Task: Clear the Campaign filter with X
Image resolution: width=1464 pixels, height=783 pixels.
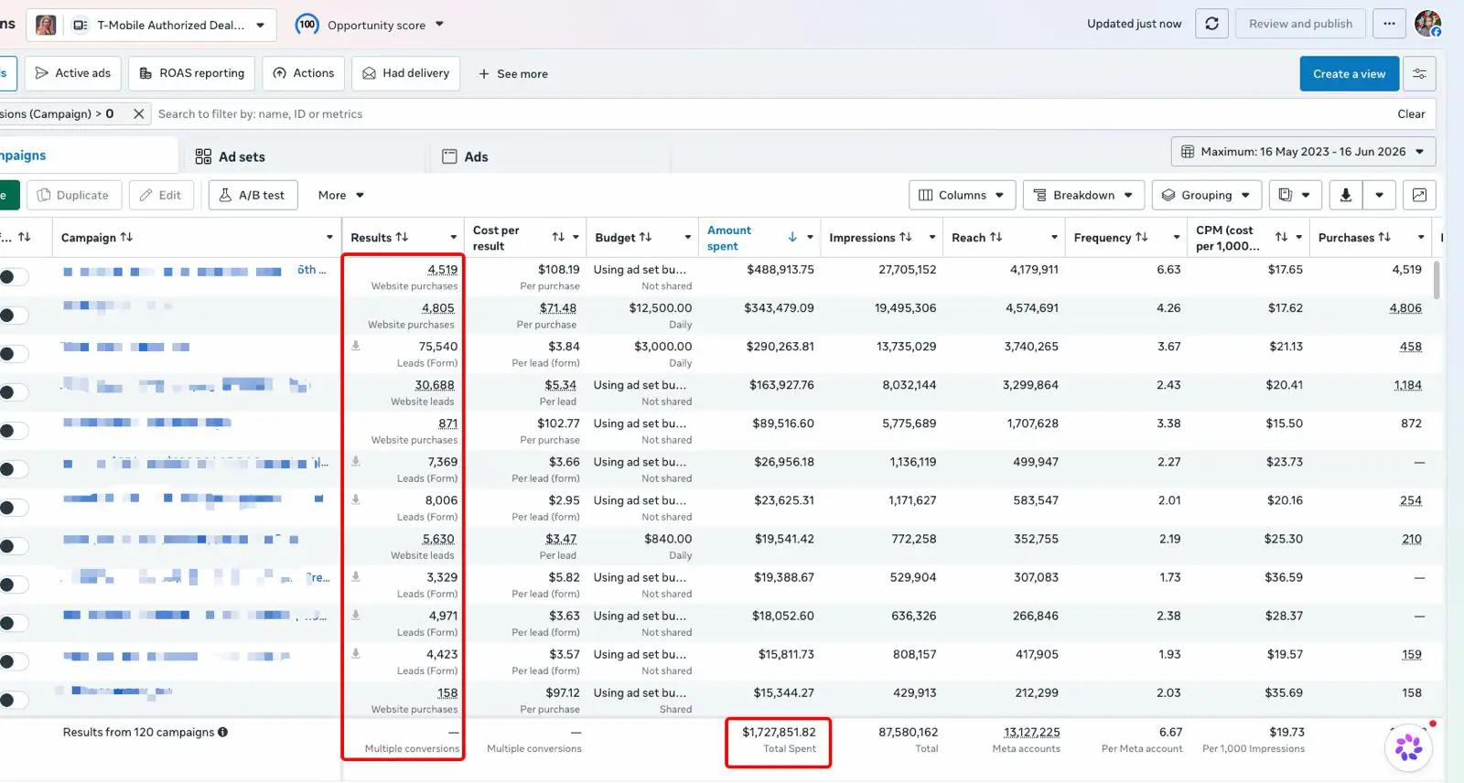Action: tap(138, 113)
